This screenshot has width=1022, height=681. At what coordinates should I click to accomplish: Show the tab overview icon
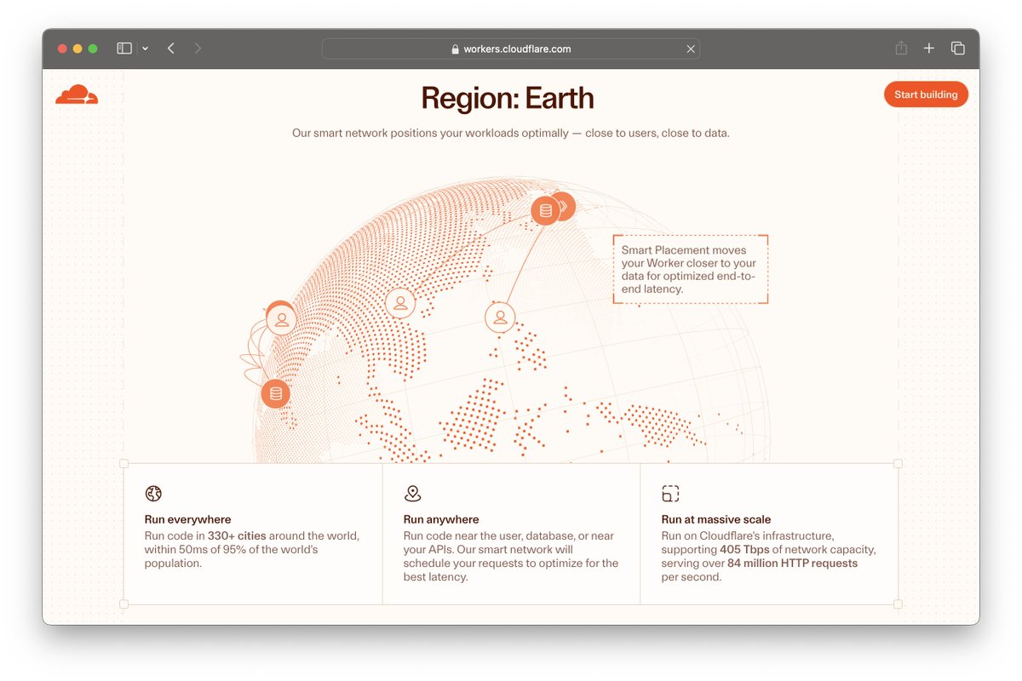click(958, 49)
